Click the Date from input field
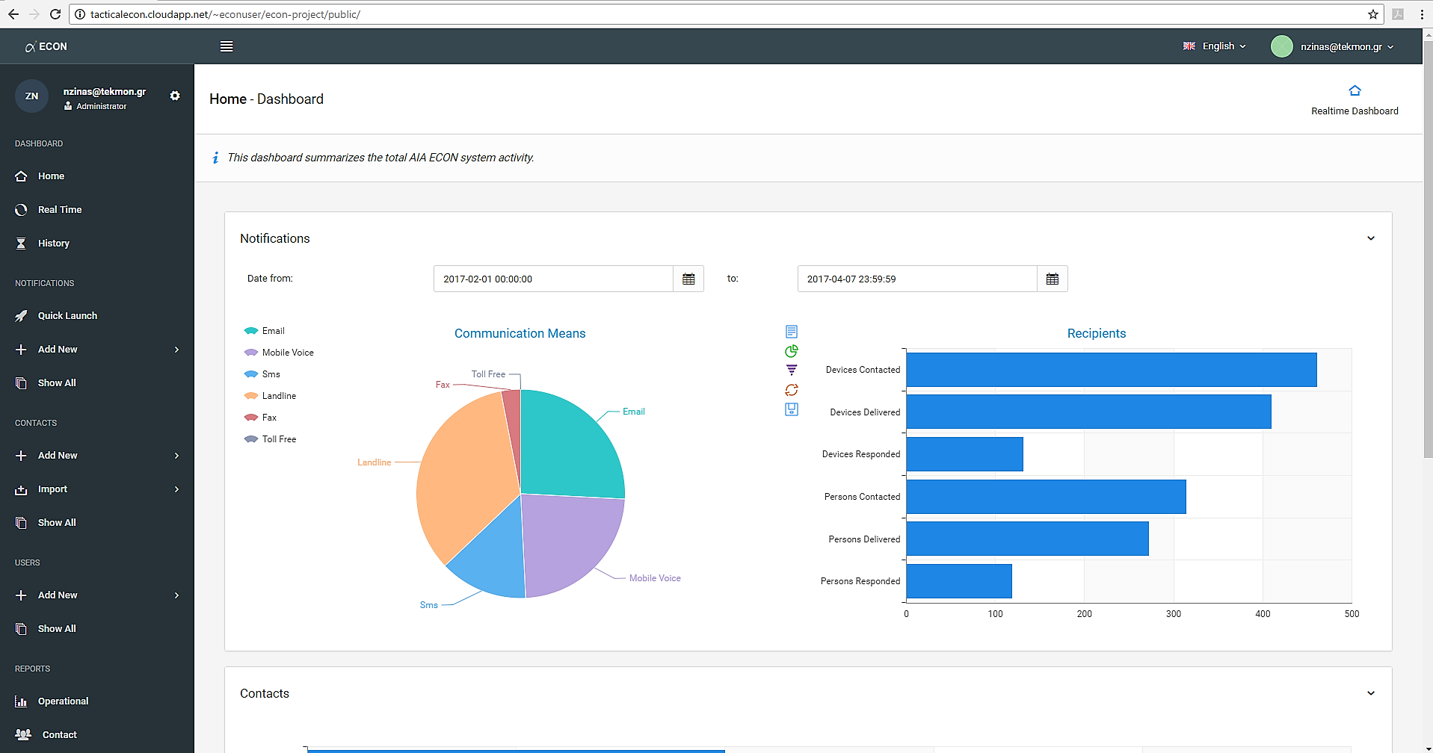Viewport: 1433px width, 753px height. pyautogui.click(x=553, y=279)
